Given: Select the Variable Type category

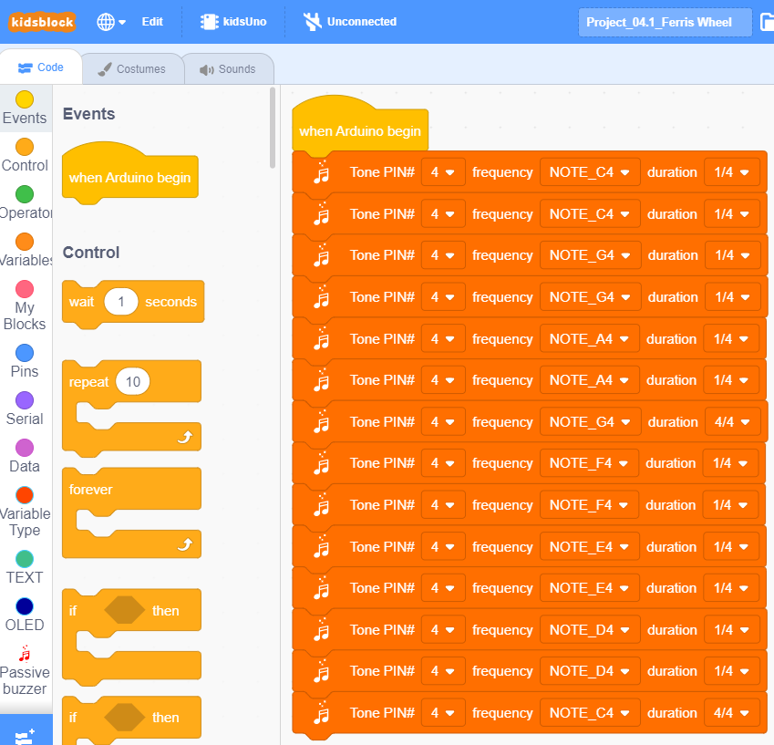Looking at the screenshot, I should [x=25, y=512].
